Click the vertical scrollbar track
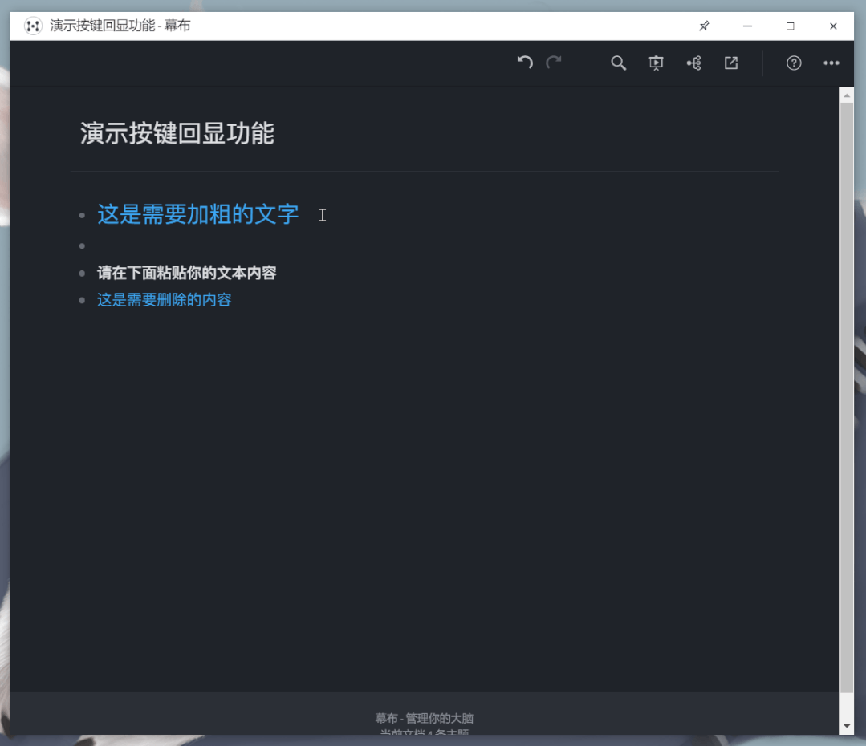Screen dimensions: 866x746 coord(846,410)
